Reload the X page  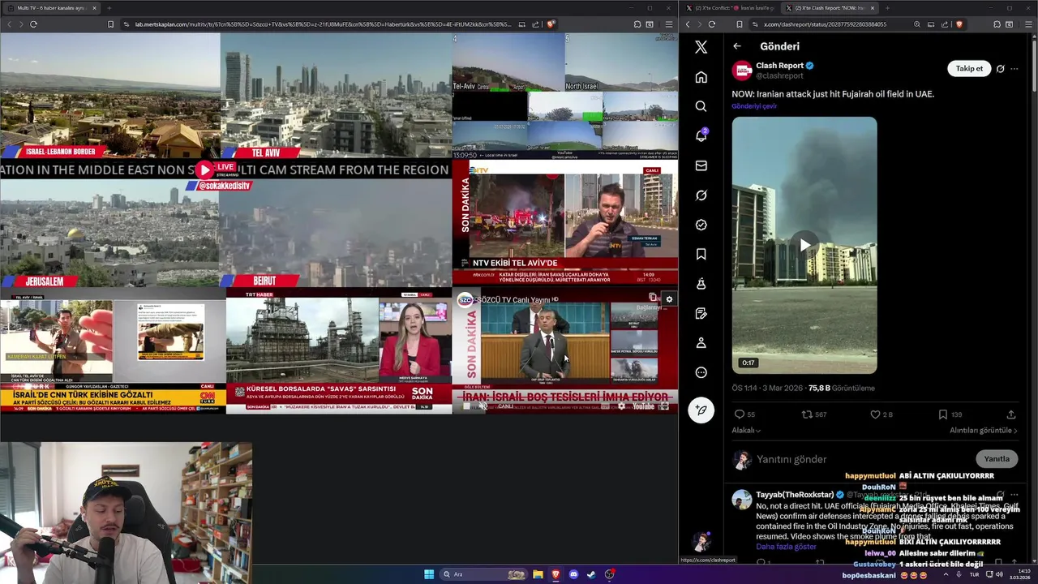(x=713, y=24)
